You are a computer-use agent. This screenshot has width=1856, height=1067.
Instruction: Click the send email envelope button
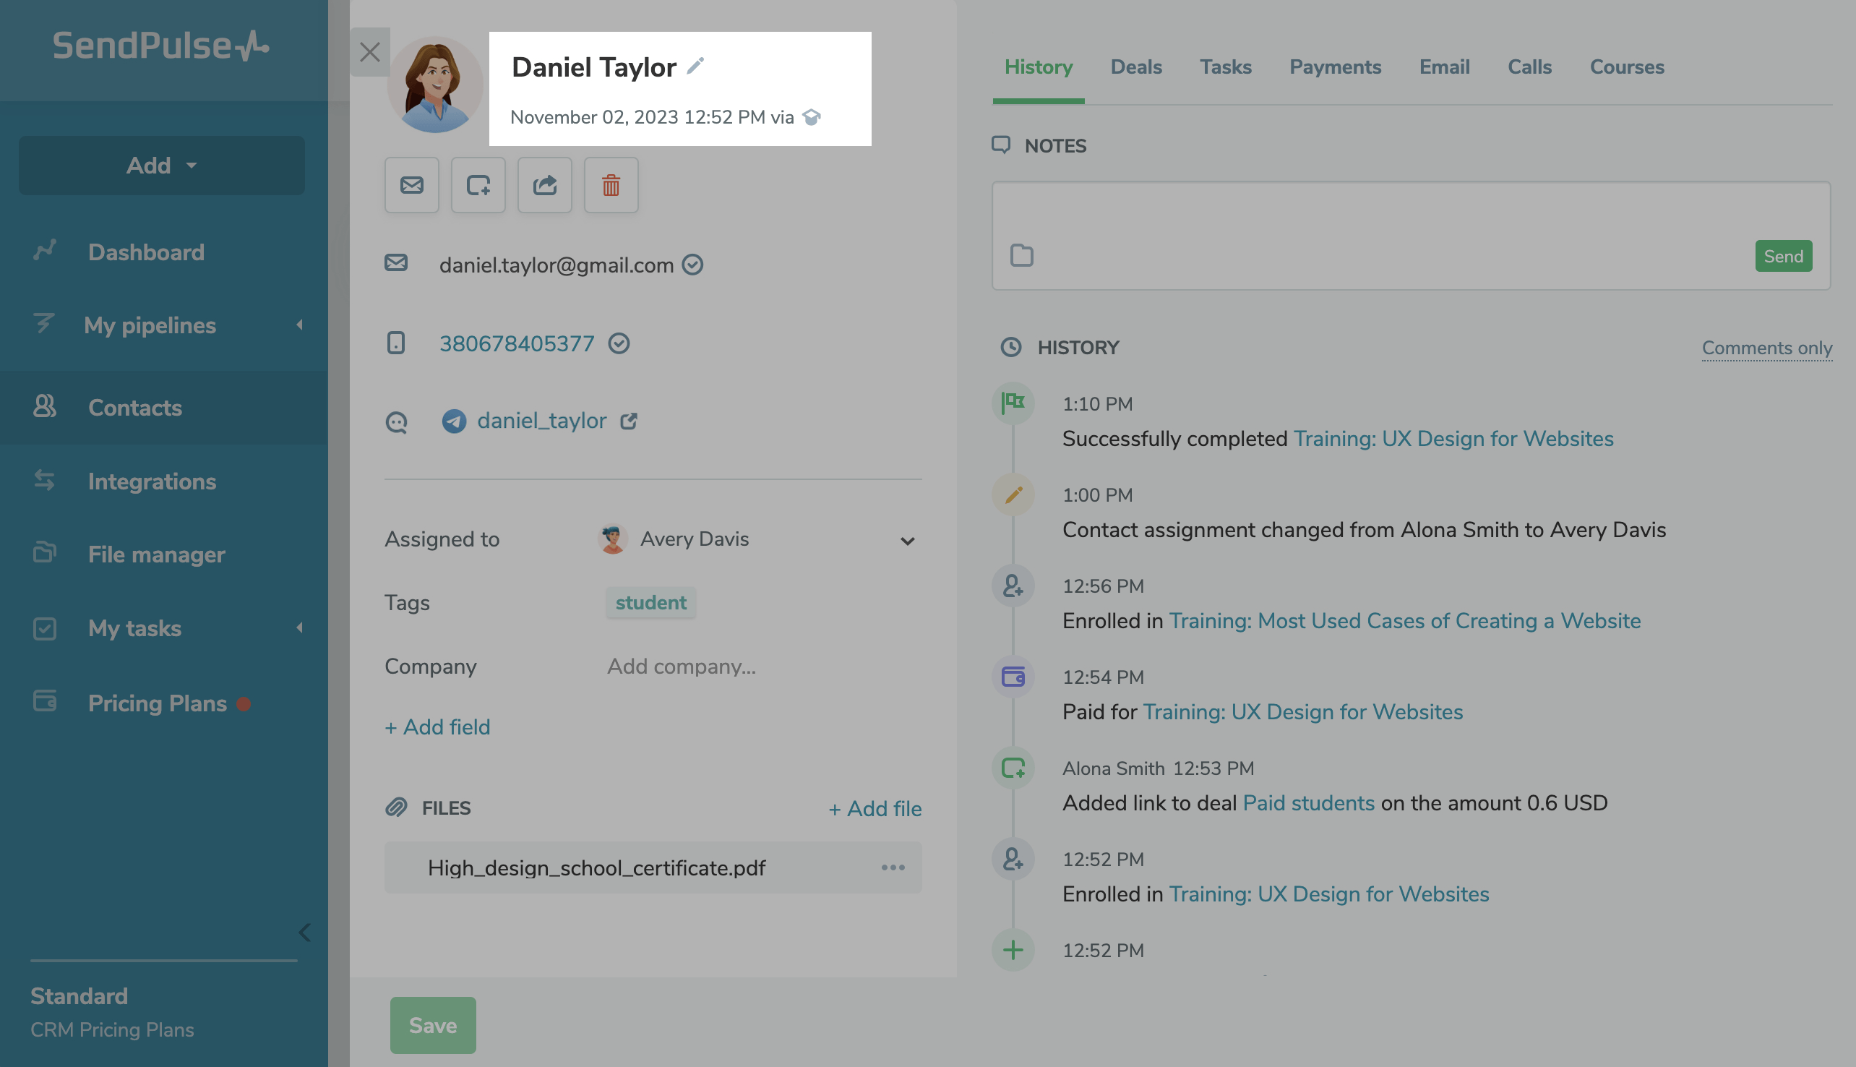[x=412, y=185]
